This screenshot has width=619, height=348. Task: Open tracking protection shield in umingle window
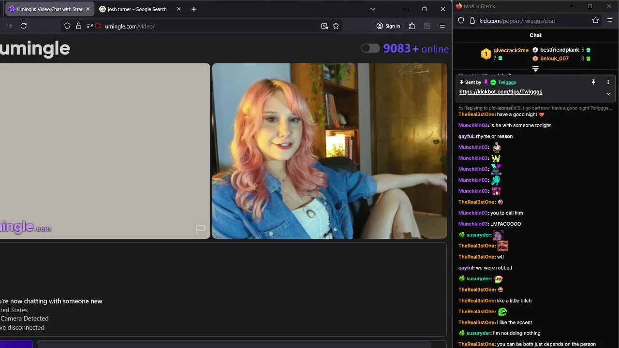[67, 26]
